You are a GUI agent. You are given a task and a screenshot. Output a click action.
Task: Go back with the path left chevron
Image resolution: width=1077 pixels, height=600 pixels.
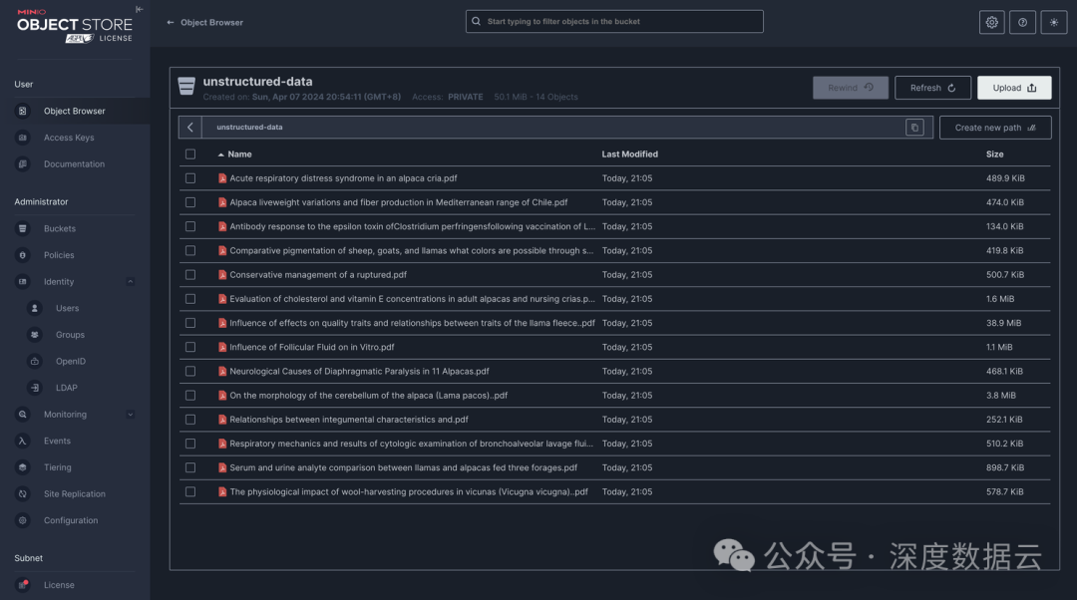[190, 128]
